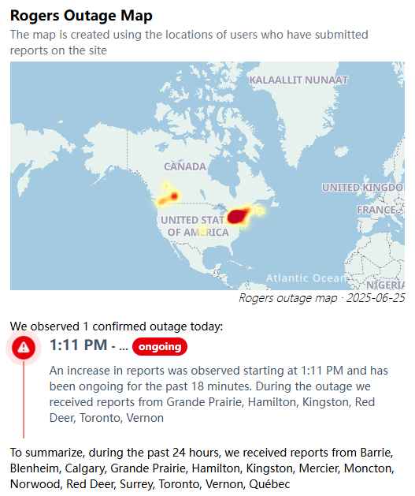Click the Atlantic Ocean map label
The image size is (415, 496).
coord(306,278)
